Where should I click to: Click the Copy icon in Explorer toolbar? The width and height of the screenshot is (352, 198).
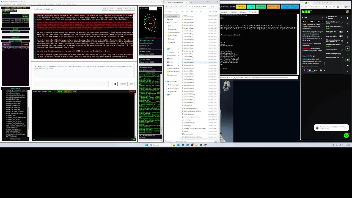(x=182, y=12)
